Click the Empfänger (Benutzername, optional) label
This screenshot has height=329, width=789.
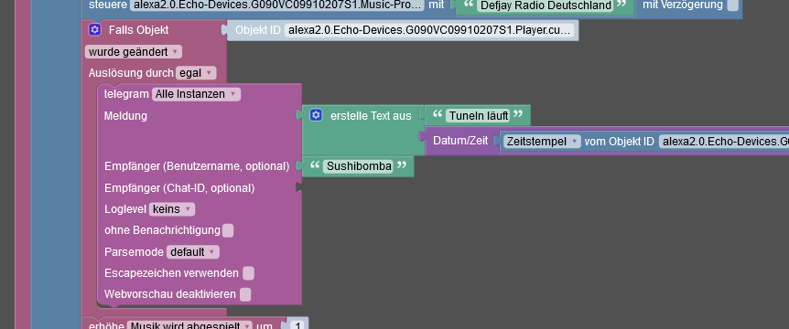coord(197,166)
